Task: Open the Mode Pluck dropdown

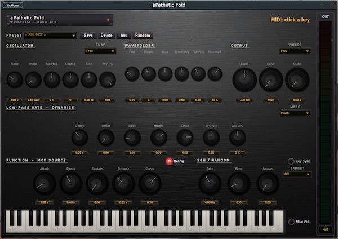Action: click(x=295, y=113)
